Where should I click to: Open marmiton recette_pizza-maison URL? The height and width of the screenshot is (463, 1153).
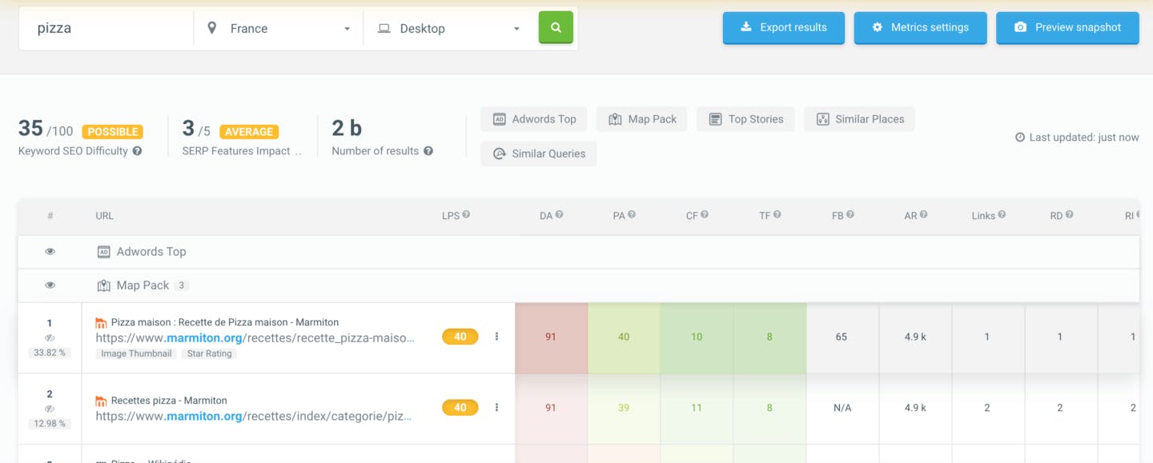[255, 337]
